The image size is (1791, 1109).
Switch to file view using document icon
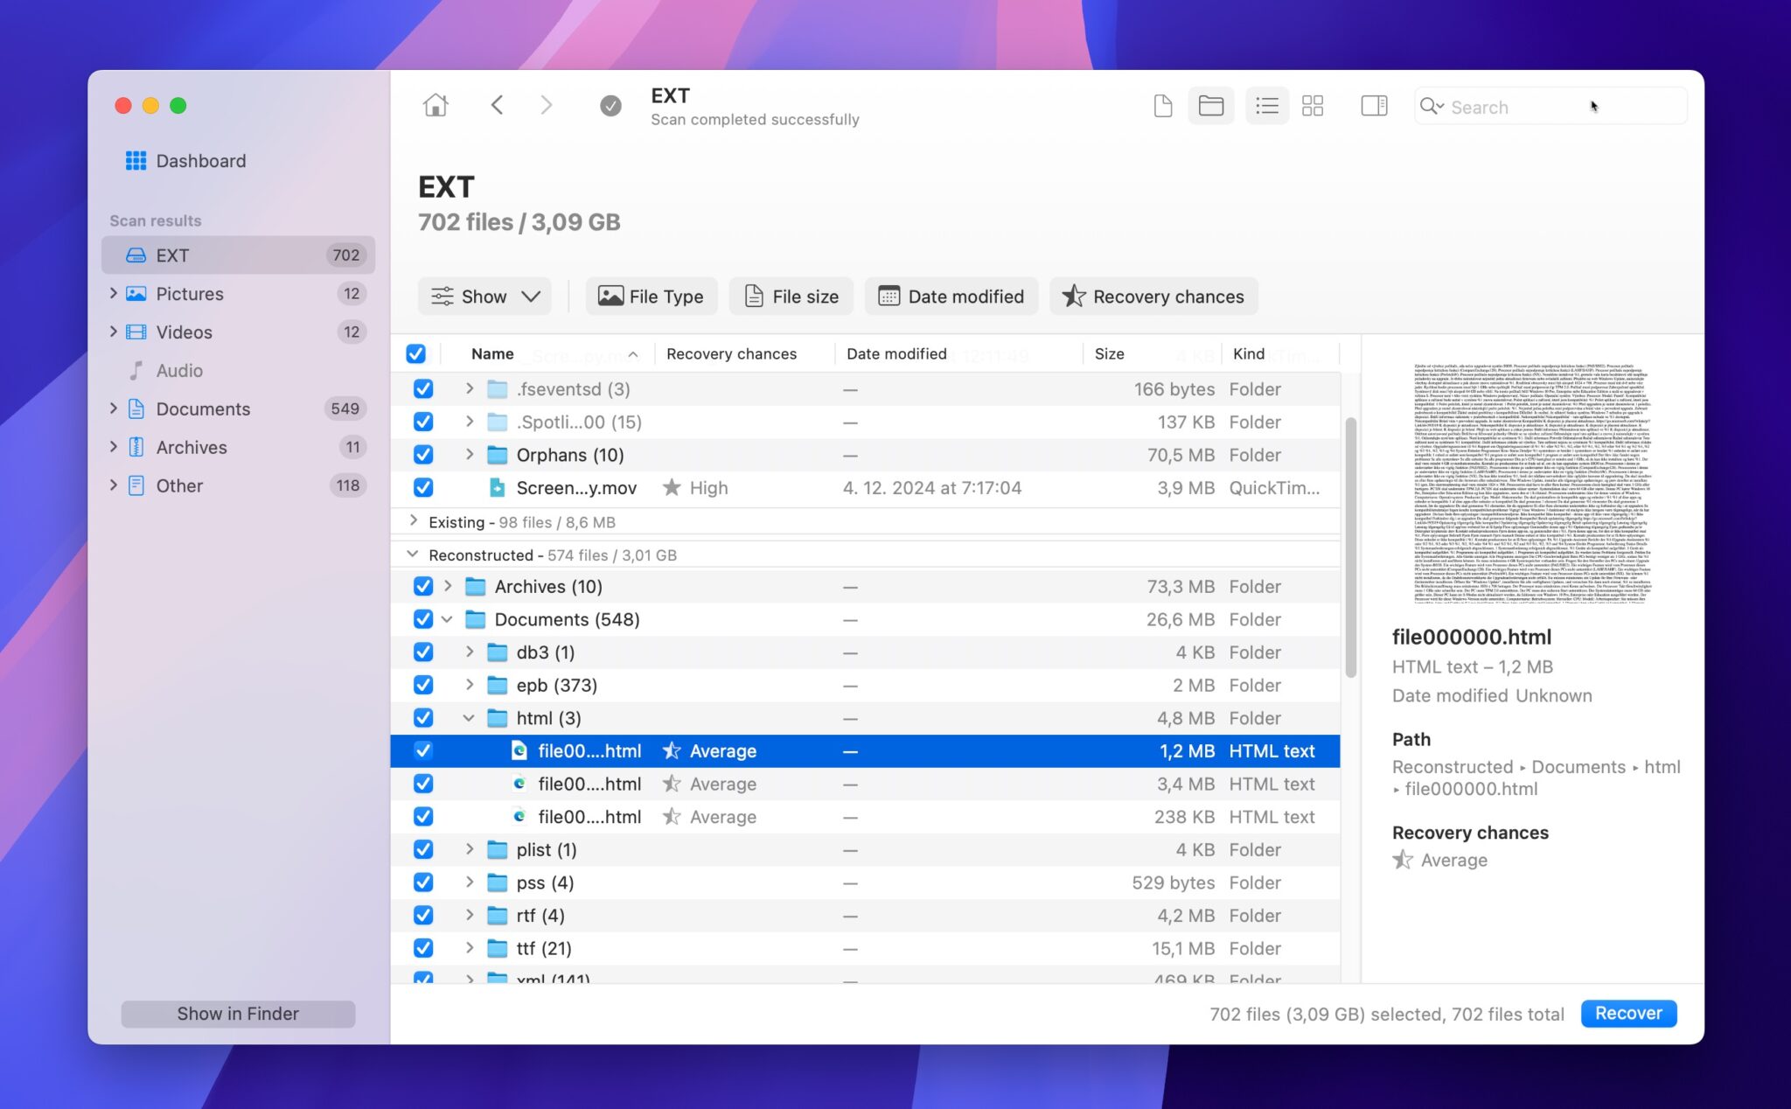pyautogui.click(x=1162, y=105)
